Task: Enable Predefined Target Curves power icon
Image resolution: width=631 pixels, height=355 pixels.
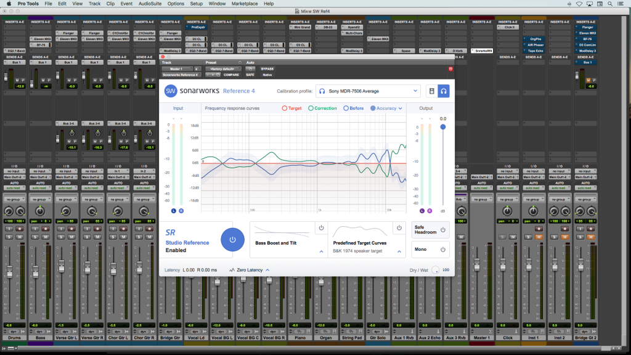Action: 399,228
